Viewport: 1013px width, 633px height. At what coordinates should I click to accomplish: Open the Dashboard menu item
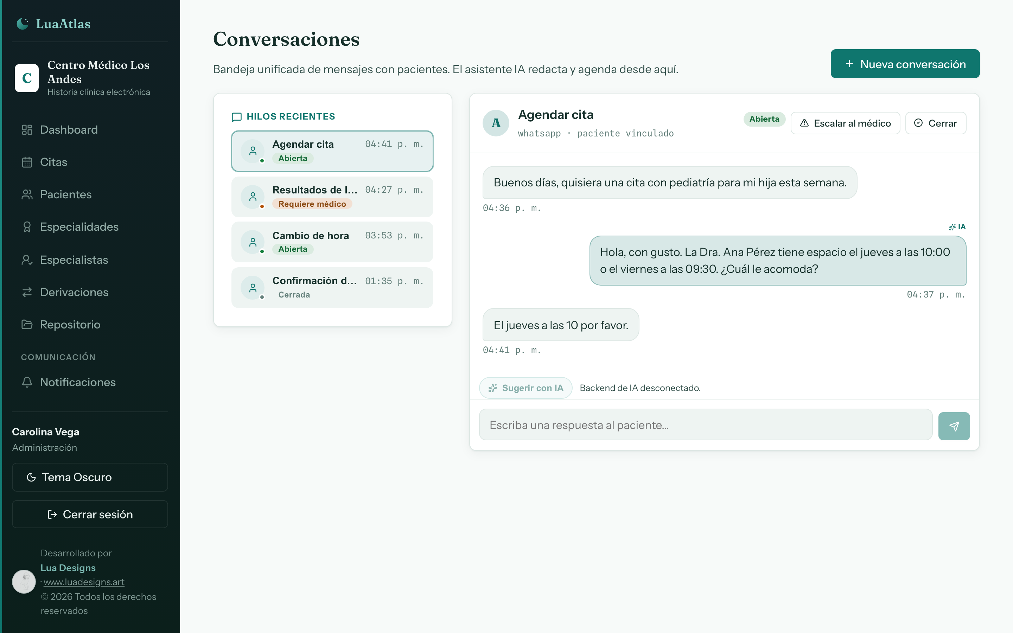point(90,130)
